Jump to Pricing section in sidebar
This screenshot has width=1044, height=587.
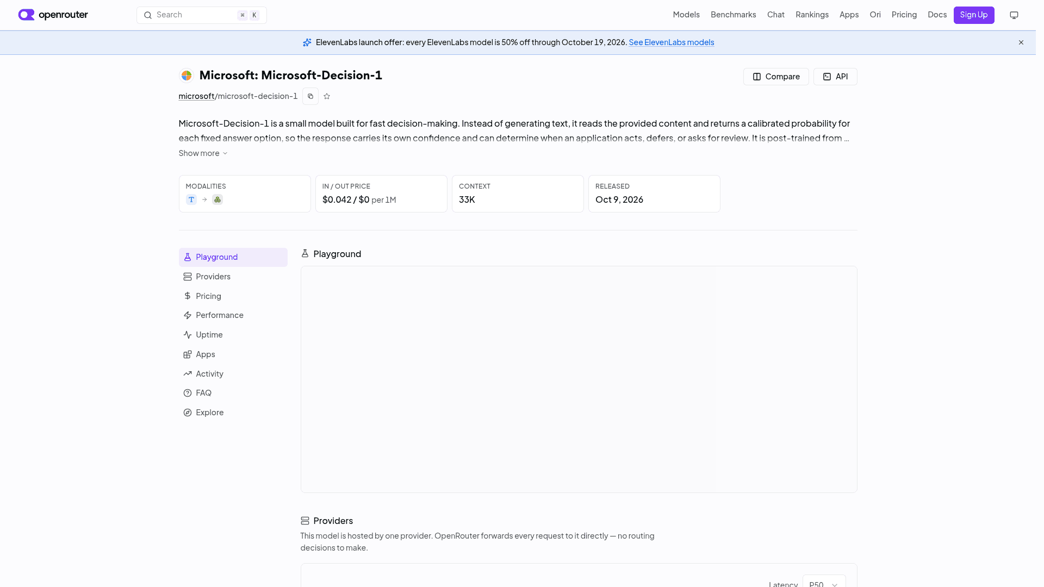[233, 296]
